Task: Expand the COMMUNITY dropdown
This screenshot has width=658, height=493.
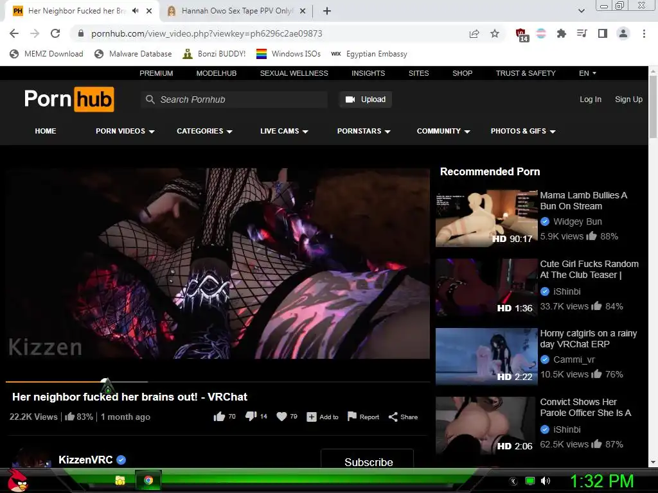Action: pyautogui.click(x=443, y=131)
